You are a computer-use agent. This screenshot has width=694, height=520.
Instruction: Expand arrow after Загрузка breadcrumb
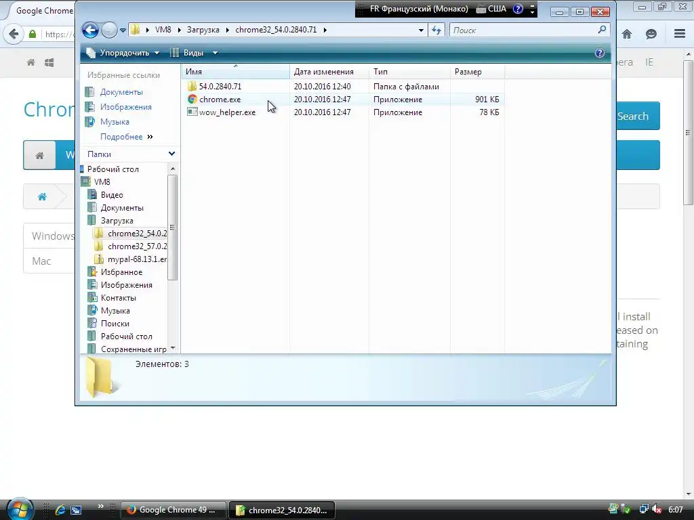click(x=227, y=30)
